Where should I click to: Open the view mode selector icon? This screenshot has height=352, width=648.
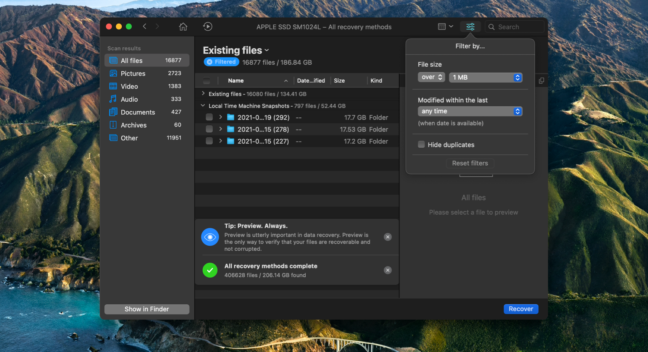click(x=445, y=27)
